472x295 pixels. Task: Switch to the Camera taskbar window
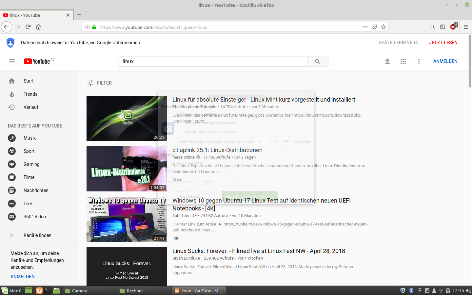click(90, 291)
